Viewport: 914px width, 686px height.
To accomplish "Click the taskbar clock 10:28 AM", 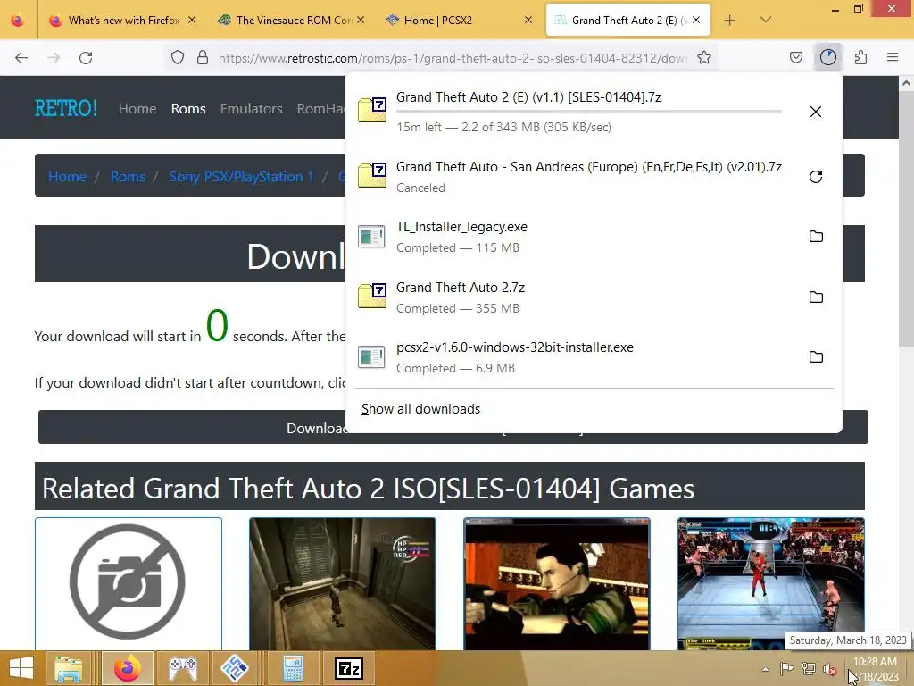I will point(875,662).
